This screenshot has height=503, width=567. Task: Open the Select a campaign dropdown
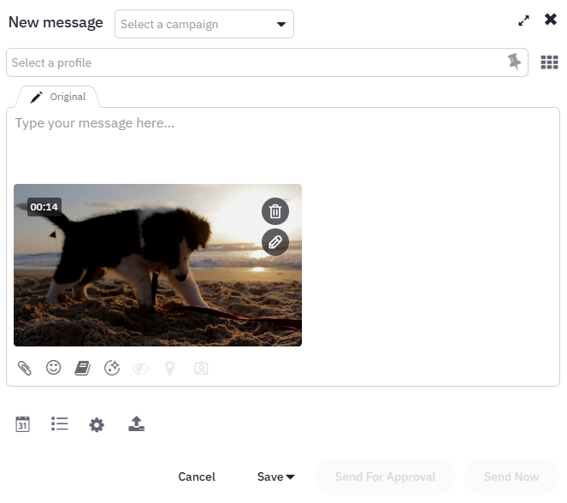coord(204,24)
